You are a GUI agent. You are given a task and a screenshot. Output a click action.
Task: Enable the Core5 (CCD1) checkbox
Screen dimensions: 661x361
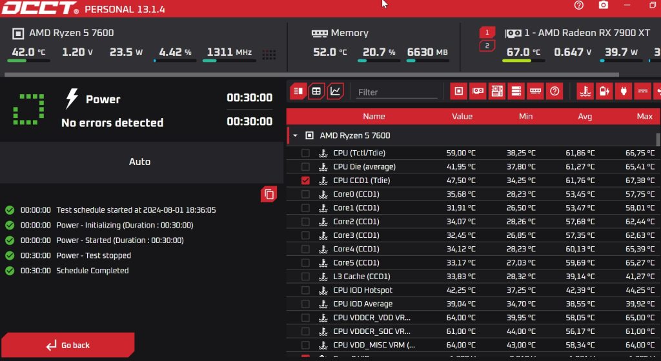pyautogui.click(x=305, y=263)
